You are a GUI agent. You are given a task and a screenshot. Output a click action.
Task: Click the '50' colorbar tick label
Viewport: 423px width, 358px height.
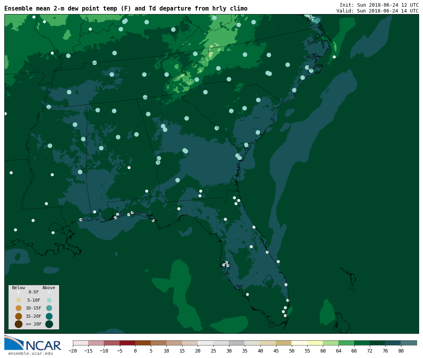tap(292, 351)
